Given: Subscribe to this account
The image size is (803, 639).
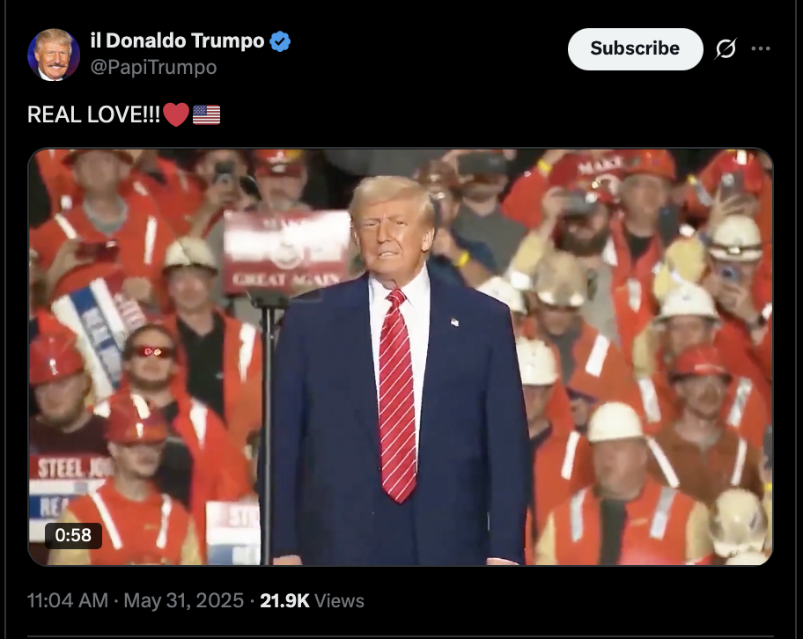Looking at the screenshot, I should point(635,48).
